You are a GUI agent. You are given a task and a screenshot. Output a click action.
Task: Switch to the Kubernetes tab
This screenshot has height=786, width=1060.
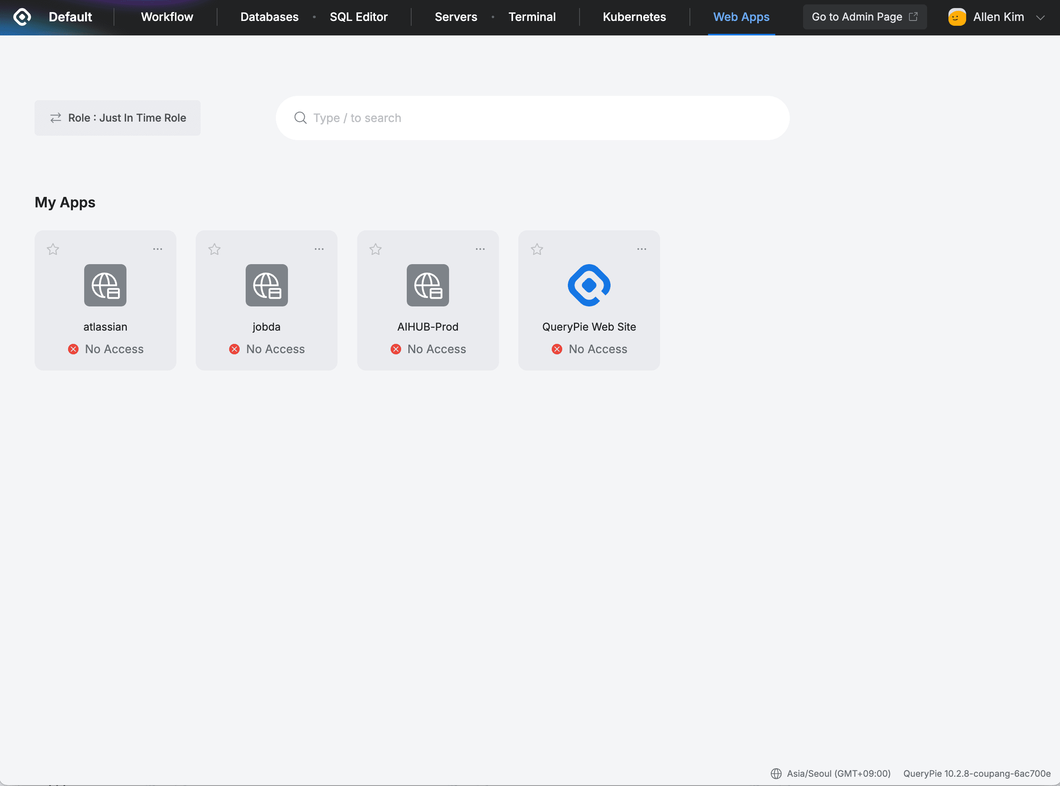pyautogui.click(x=634, y=17)
